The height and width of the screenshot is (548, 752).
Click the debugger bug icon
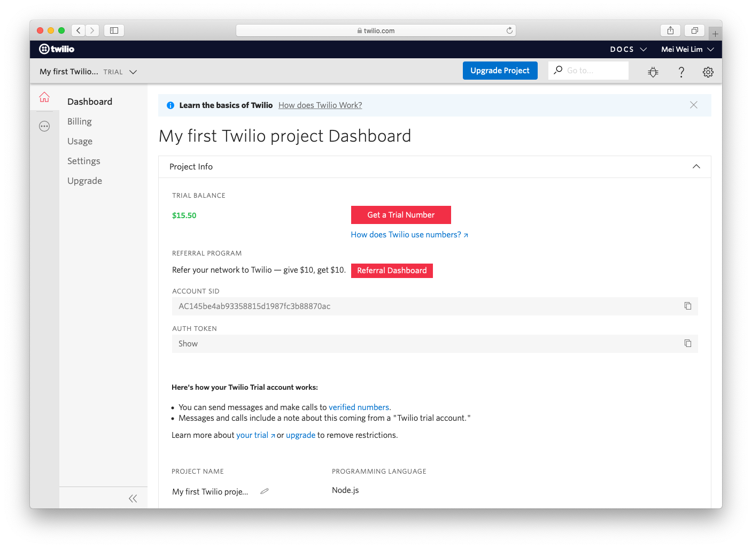pos(653,72)
